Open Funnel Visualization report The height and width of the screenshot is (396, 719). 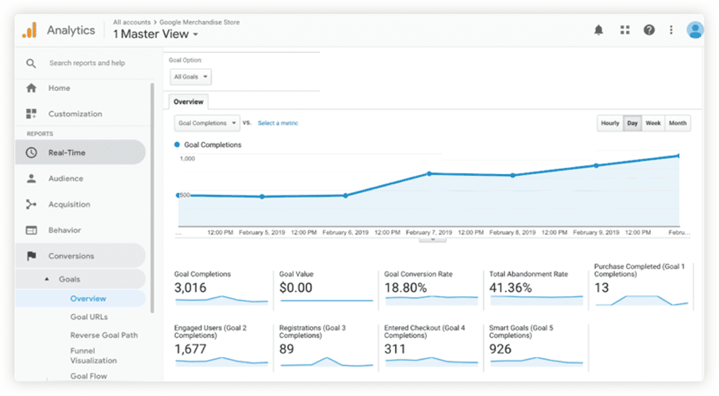point(93,356)
